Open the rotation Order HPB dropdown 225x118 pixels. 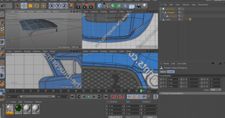pos(215,90)
